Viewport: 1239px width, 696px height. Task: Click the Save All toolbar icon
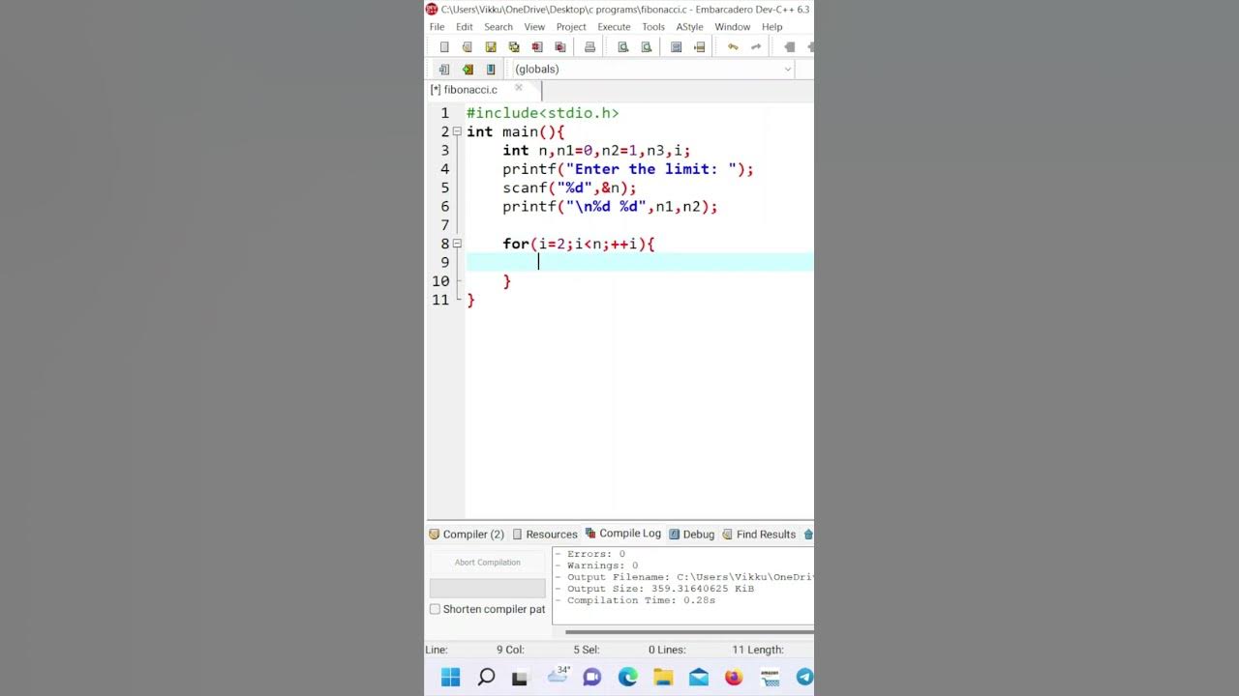tap(514, 47)
